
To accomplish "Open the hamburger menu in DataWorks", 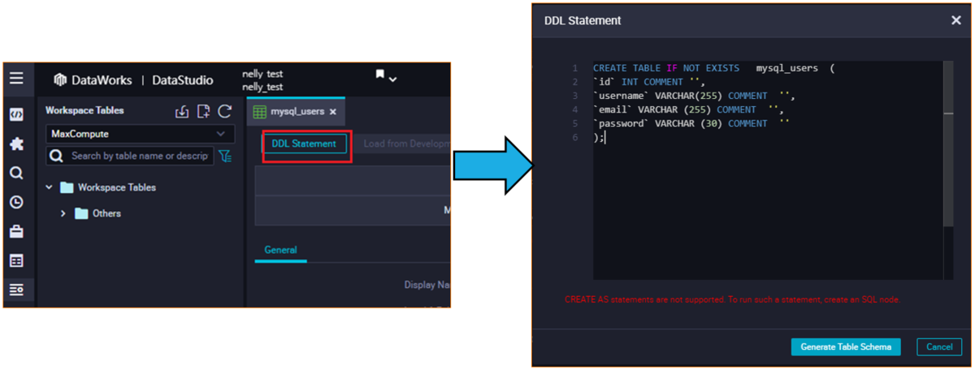I will [x=16, y=79].
